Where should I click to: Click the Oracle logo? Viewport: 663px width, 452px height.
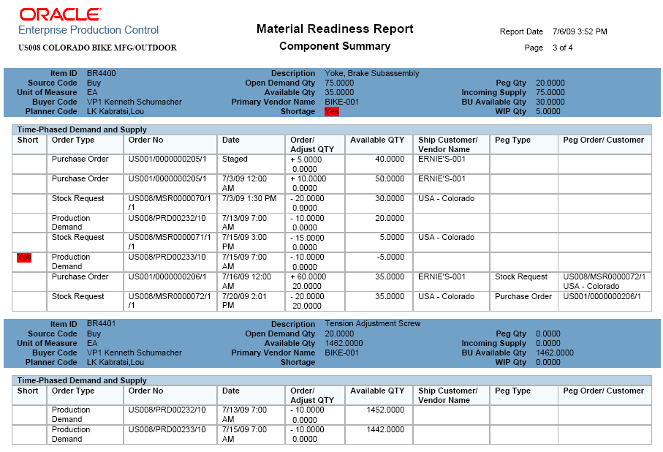pos(58,12)
